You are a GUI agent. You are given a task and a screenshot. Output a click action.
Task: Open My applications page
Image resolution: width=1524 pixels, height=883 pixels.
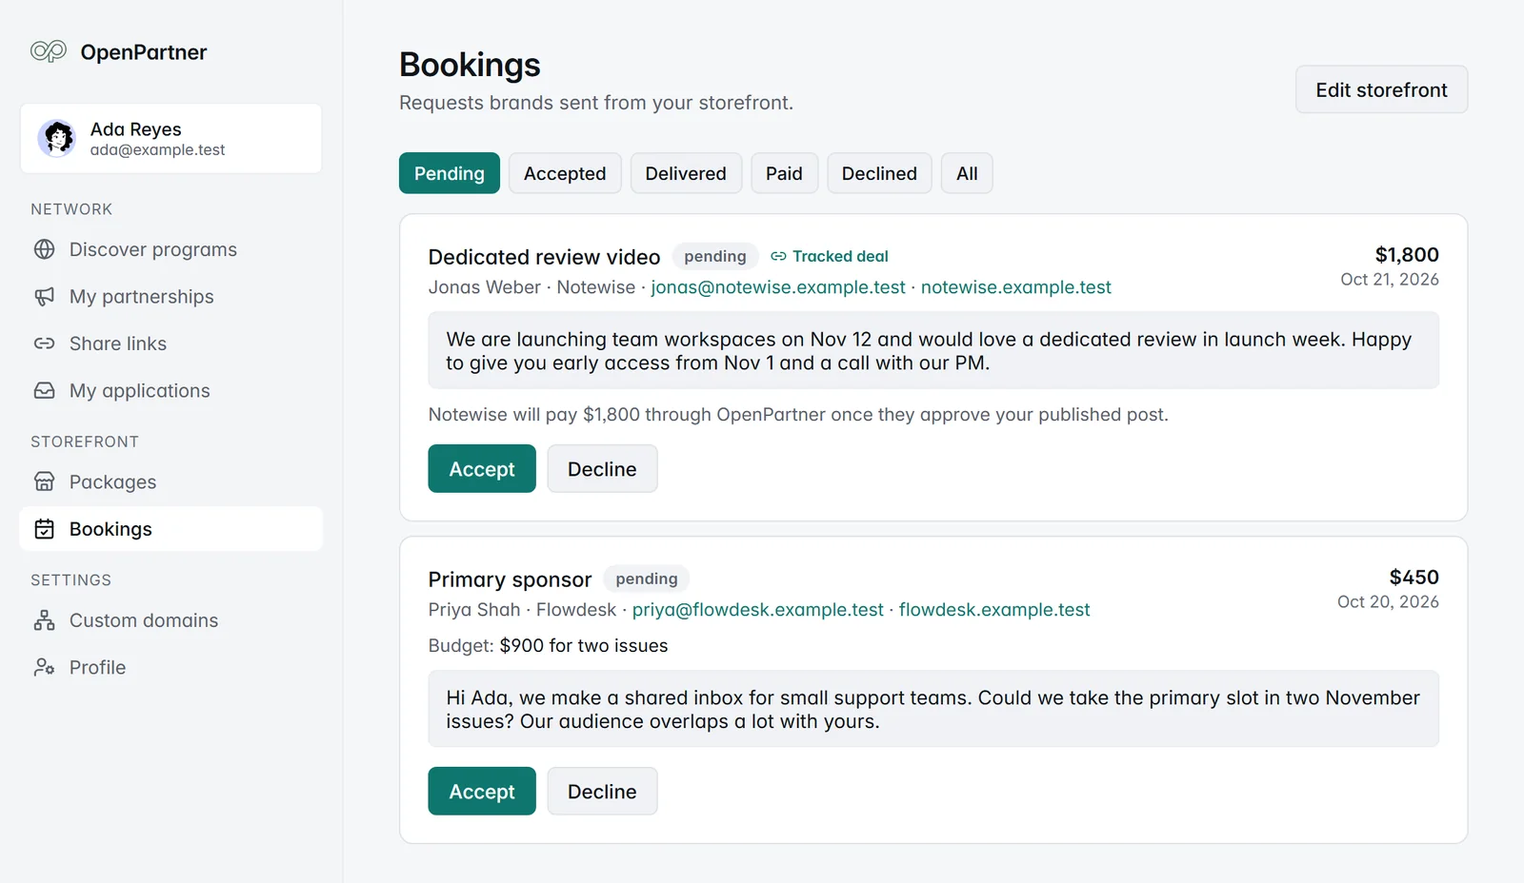point(171,390)
